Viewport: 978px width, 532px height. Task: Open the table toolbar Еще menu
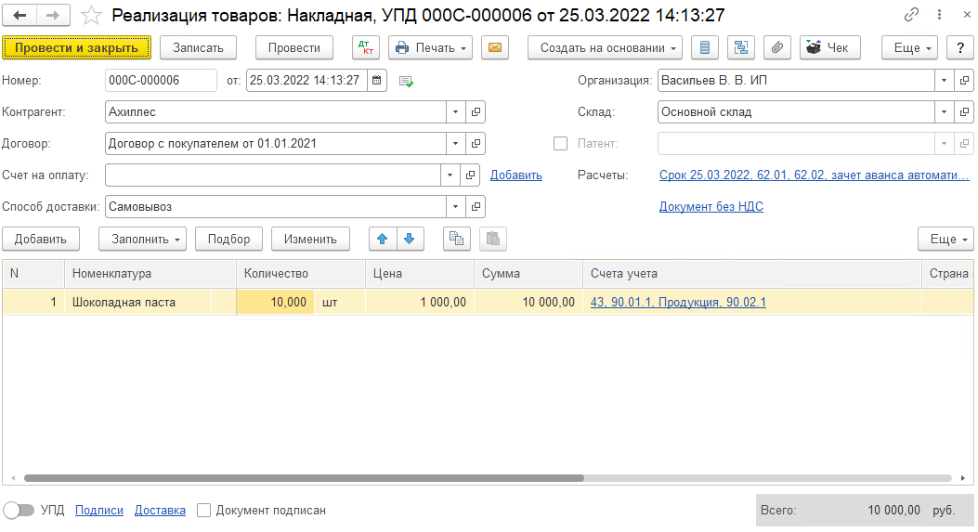coord(945,239)
